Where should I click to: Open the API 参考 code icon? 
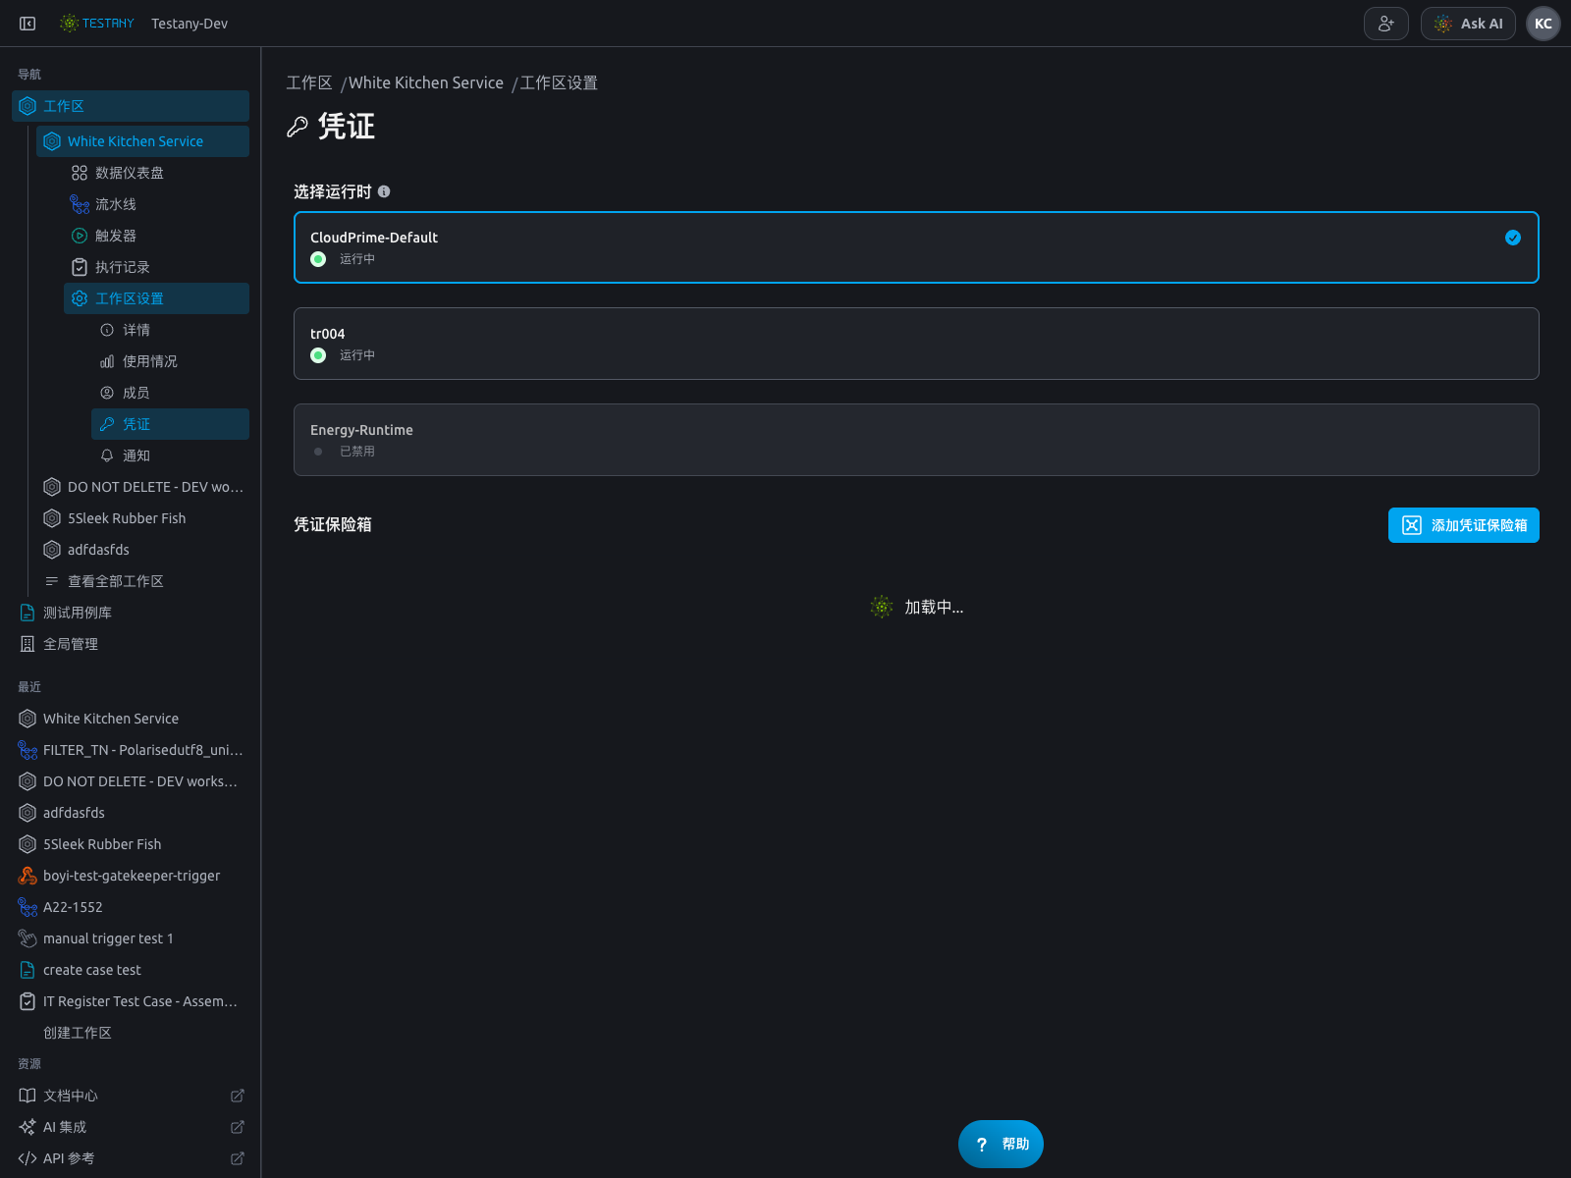[27, 1158]
